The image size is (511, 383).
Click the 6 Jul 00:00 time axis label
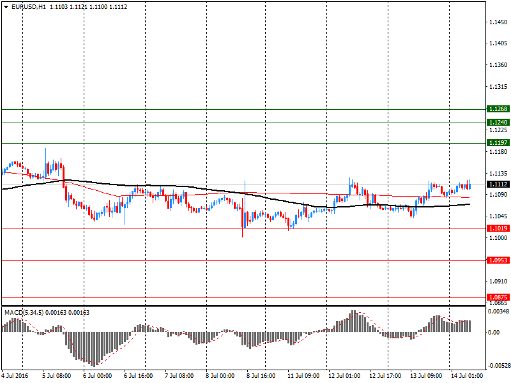pos(98,376)
